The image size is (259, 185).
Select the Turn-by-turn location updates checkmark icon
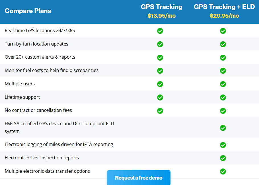click(x=160, y=44)
